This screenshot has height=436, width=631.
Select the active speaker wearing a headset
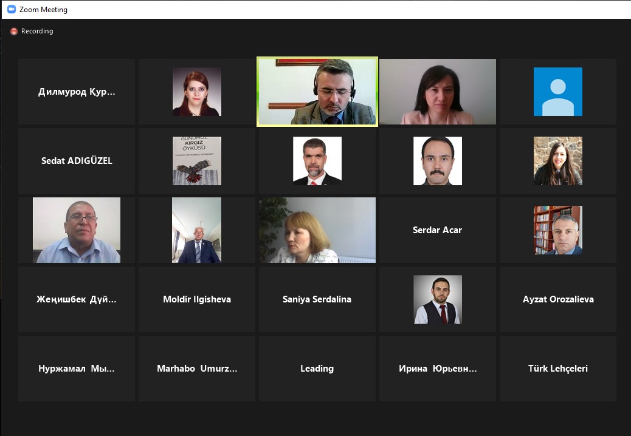click(317, 92)
